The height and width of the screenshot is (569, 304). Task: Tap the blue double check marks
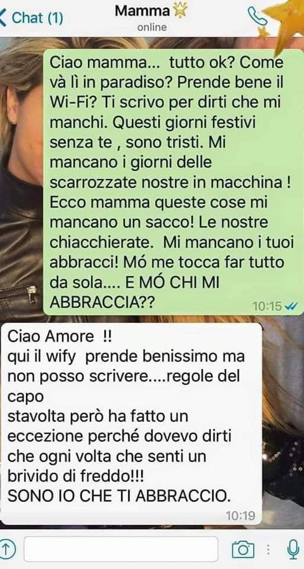click(290, 306)
